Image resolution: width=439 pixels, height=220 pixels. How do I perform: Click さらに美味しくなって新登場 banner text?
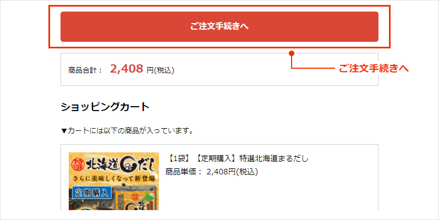pyautogui.click(x=114, y=178)
